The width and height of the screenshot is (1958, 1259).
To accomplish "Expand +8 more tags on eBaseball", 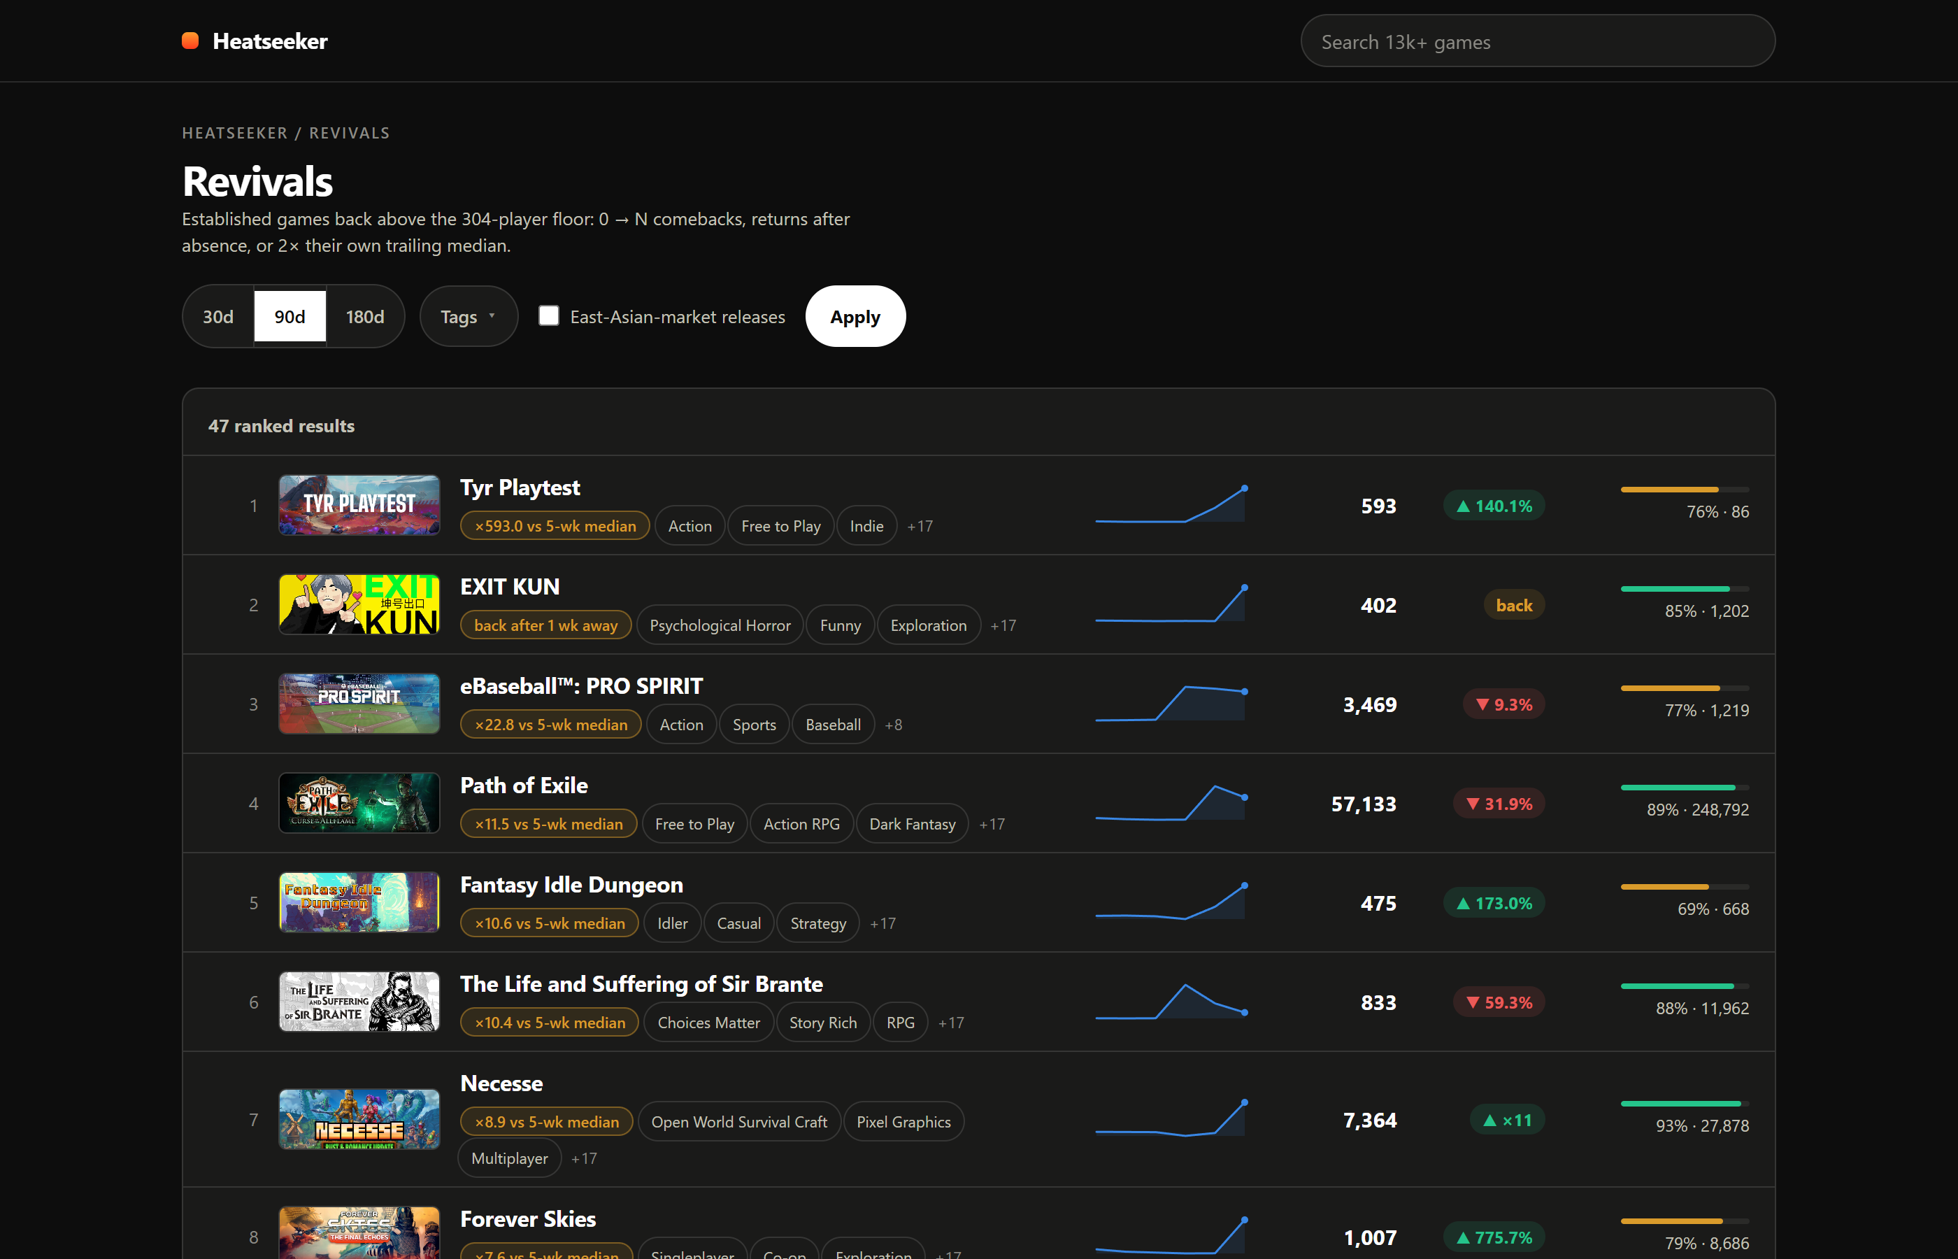I will coord(893,725).
